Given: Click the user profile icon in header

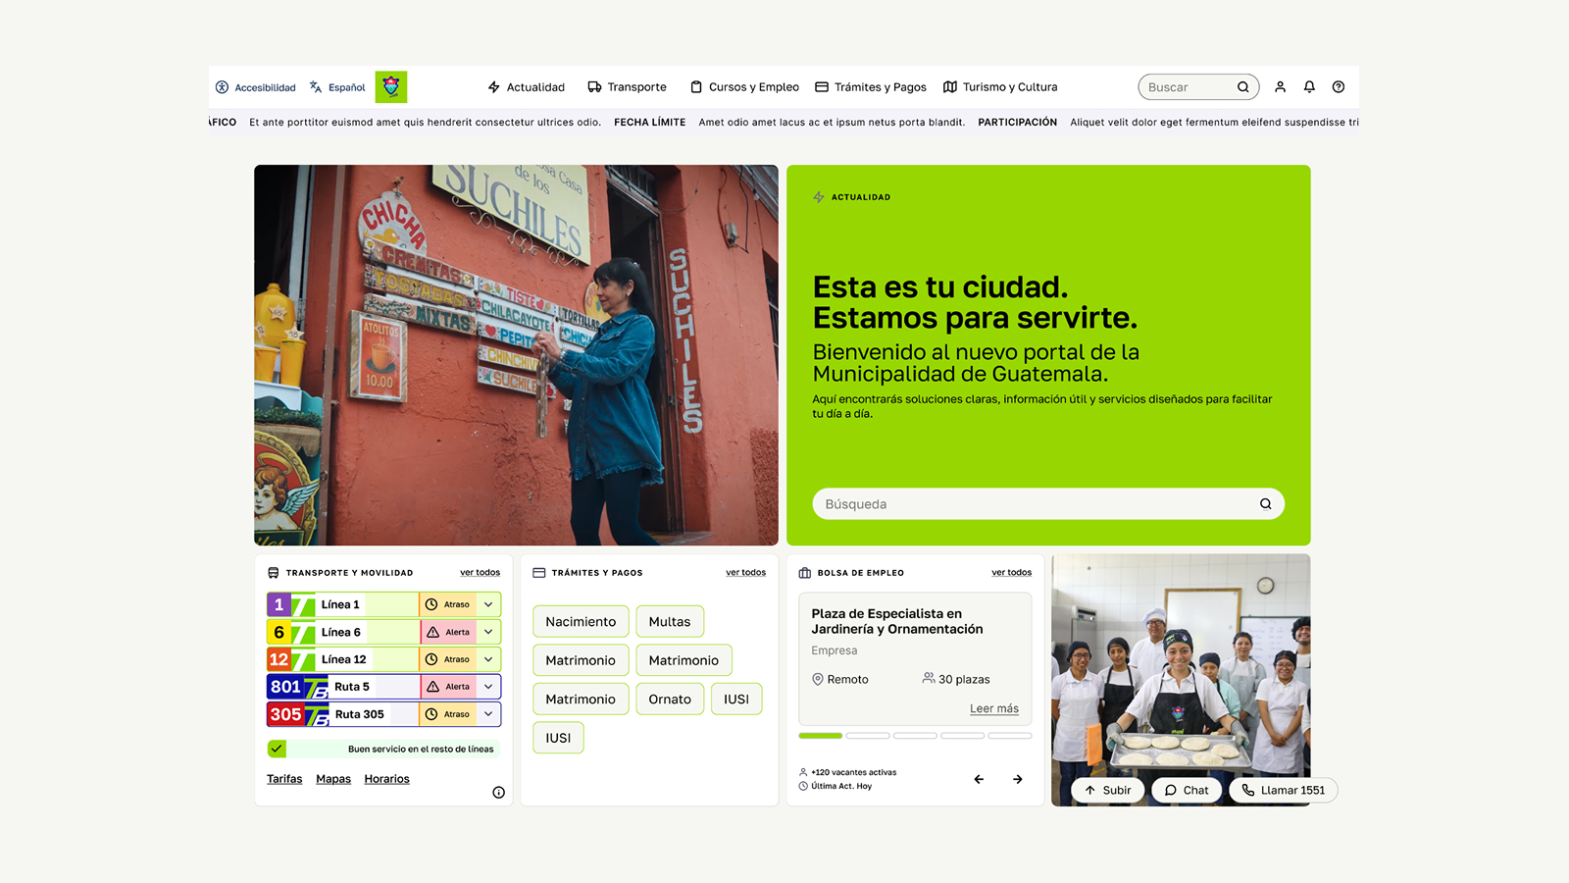Looking at the screenshot, I should click(1280, 87).
